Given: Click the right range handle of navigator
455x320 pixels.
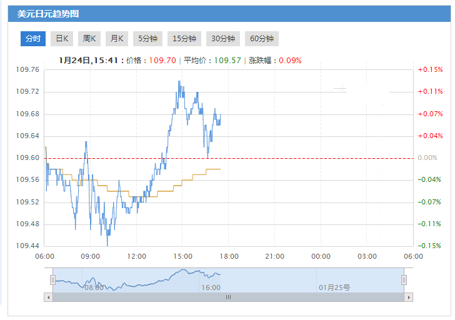Looking at the screenshot, I should click(x=404, y=279).
